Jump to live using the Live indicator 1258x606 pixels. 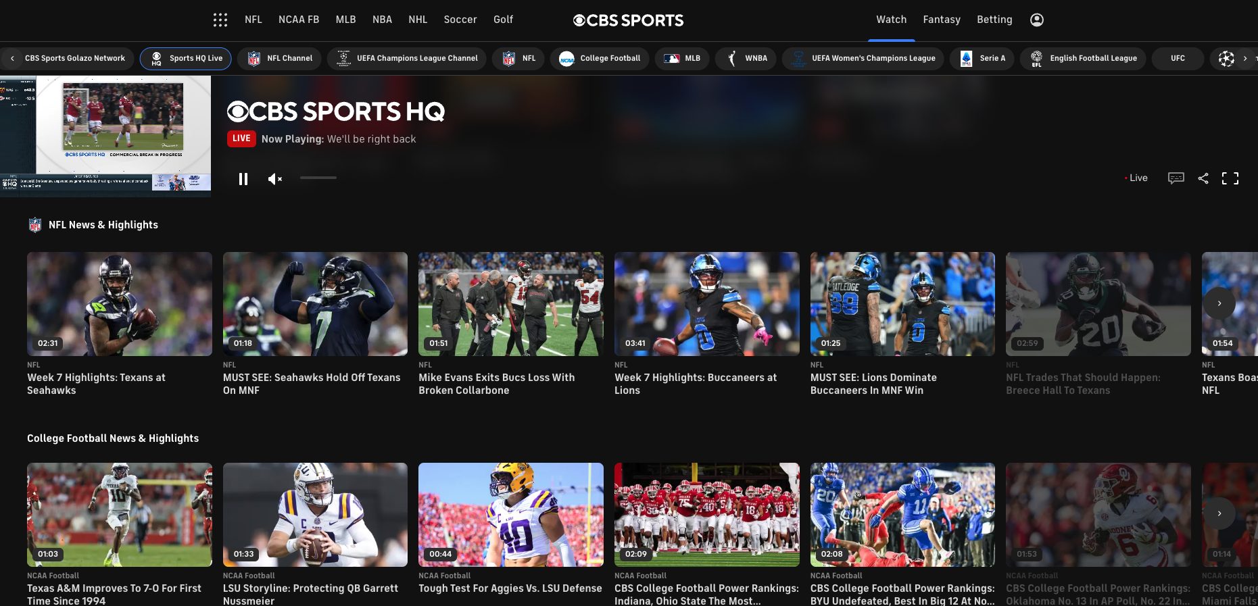click(1136, 178)
